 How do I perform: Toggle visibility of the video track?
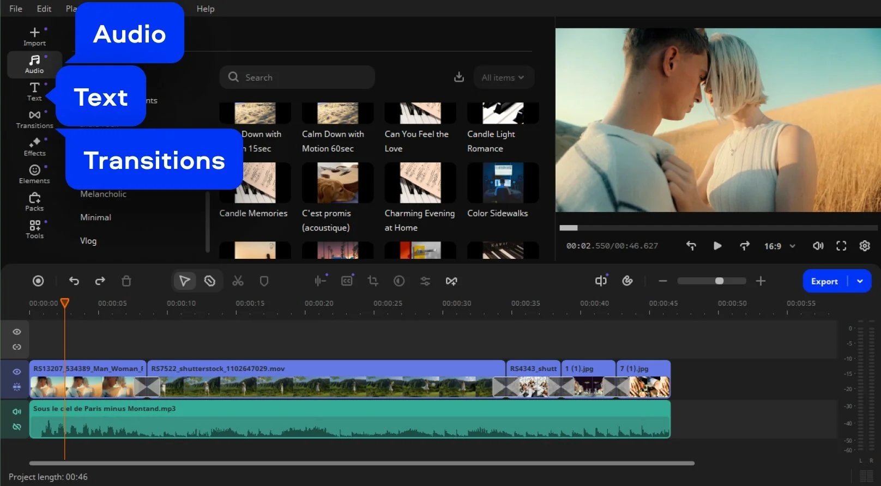[17, 372]
